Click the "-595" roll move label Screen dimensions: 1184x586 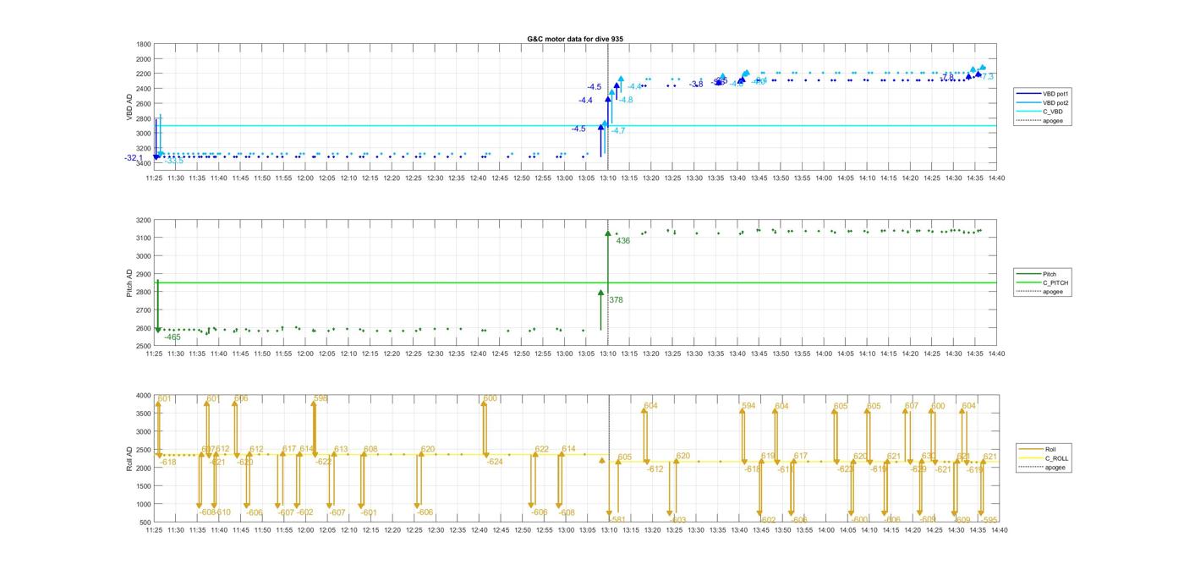point(989,520)
